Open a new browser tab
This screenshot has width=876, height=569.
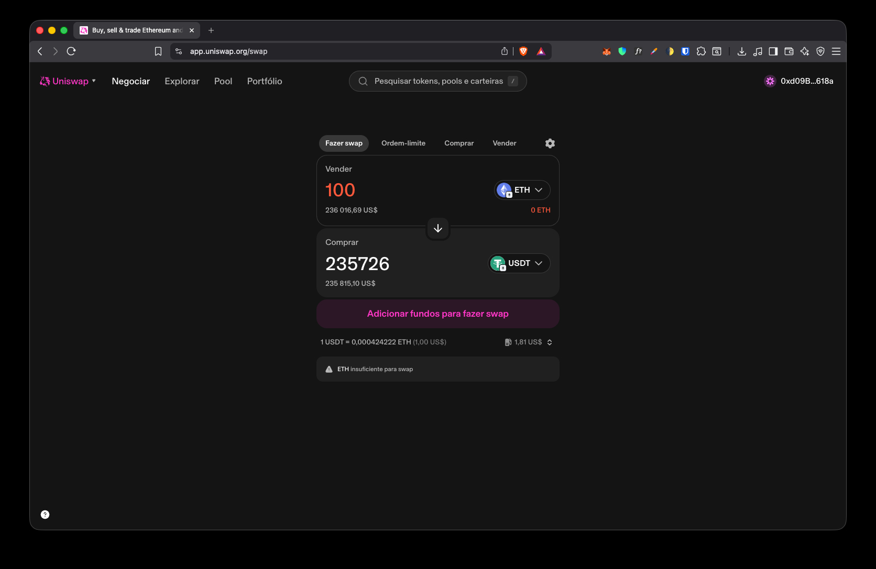pyautogui.click(x=211, y=30)
